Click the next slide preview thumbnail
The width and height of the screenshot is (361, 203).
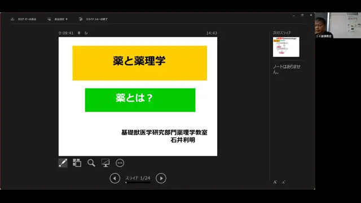(x=286, y=47)
